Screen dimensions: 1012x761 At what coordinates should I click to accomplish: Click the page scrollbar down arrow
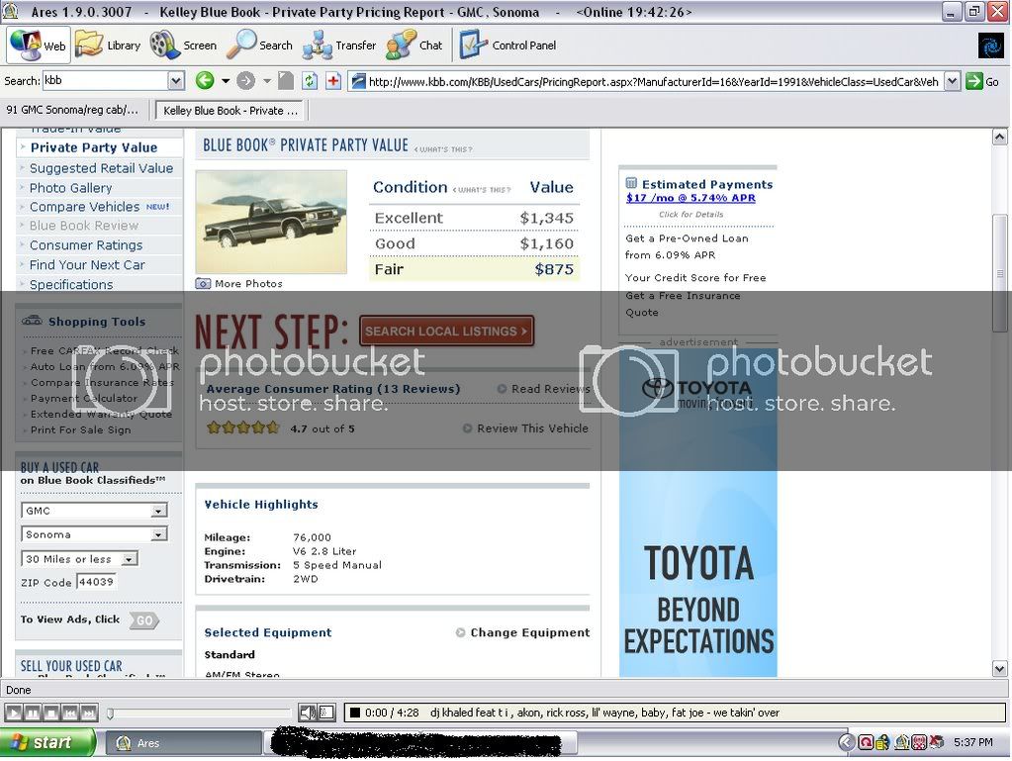tap(999, 669)
